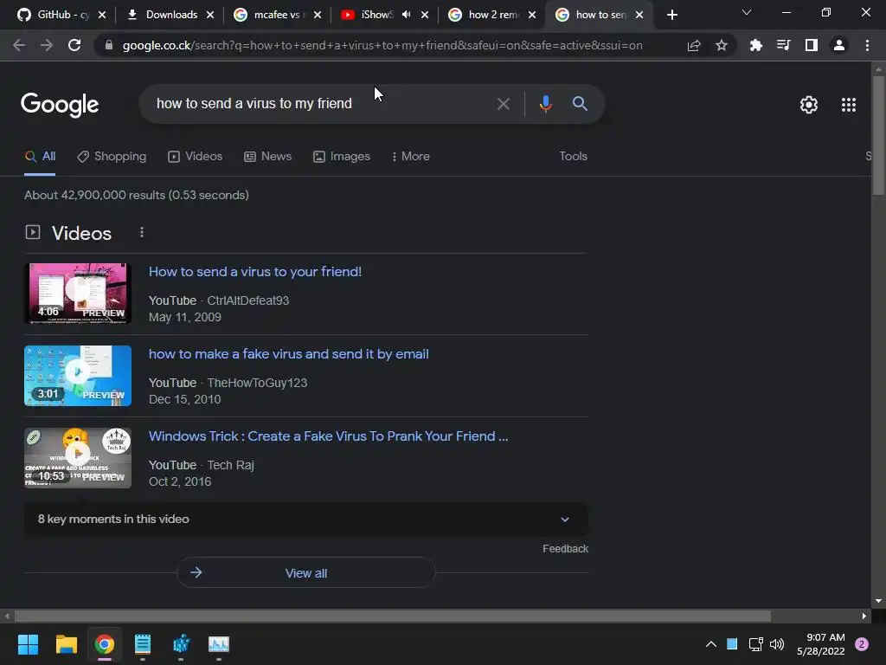Open Videos section three-dot options
This screenshot has height=665, width=886.
tap(142, 232)
